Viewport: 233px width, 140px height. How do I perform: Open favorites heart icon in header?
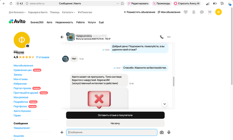186,12
